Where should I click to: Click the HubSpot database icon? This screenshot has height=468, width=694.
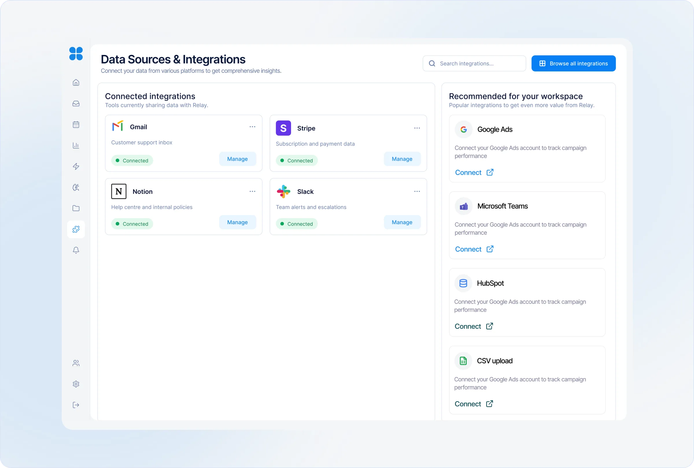point(463,283)
